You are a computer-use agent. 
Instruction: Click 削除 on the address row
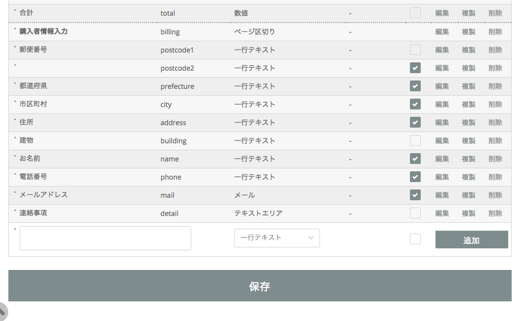coord(495,122)
